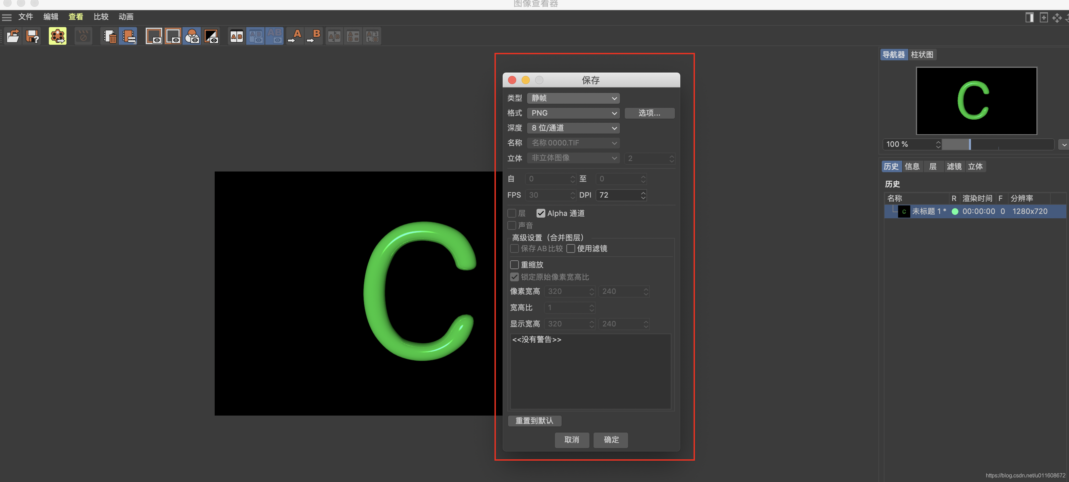Click the Save As floppy icon
The height and width of the screenshot is (482, 1069).
click(x=32, y=37)
